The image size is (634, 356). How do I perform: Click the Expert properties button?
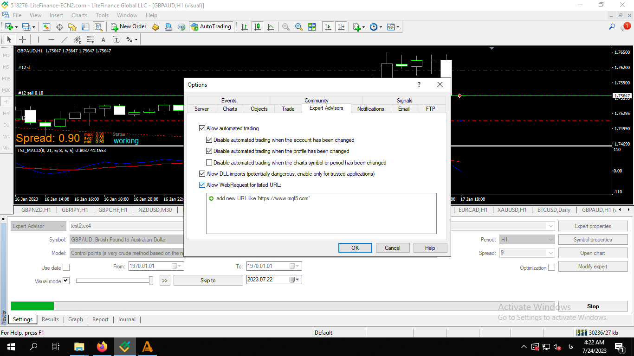pyautogui.click(x=593, y=226)
